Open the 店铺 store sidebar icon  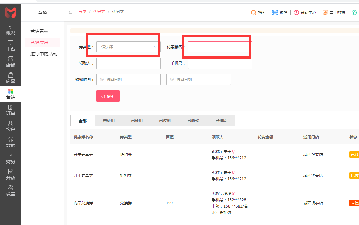[11, 62]
